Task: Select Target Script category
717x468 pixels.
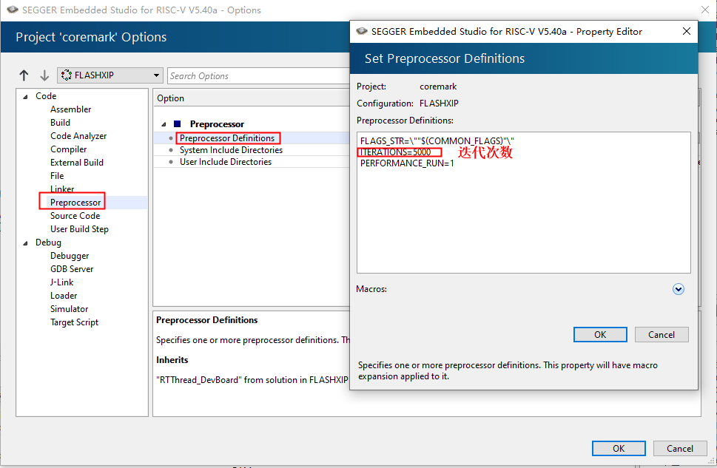Action: tap(74, 322)
